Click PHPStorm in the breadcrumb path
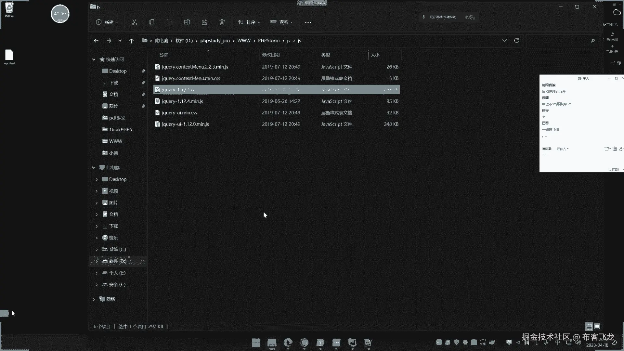Viewport: 624px width, 351px height. pyautogui.click(x=268, y=41)
